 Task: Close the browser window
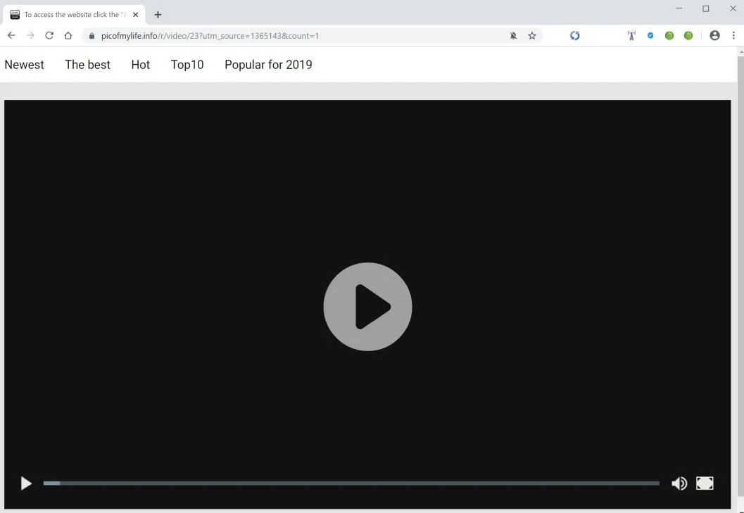[733, 8]
